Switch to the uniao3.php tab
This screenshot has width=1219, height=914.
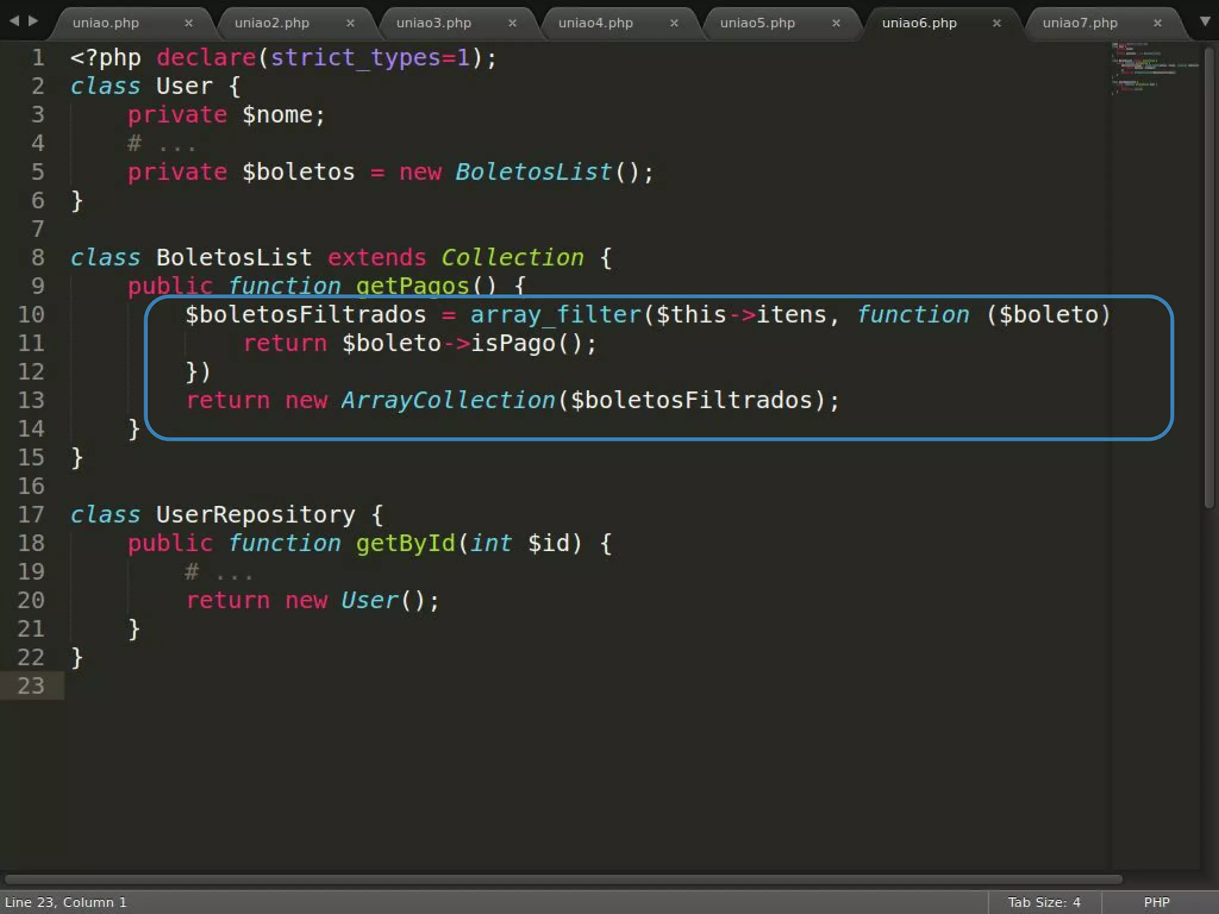click(433, 23)
